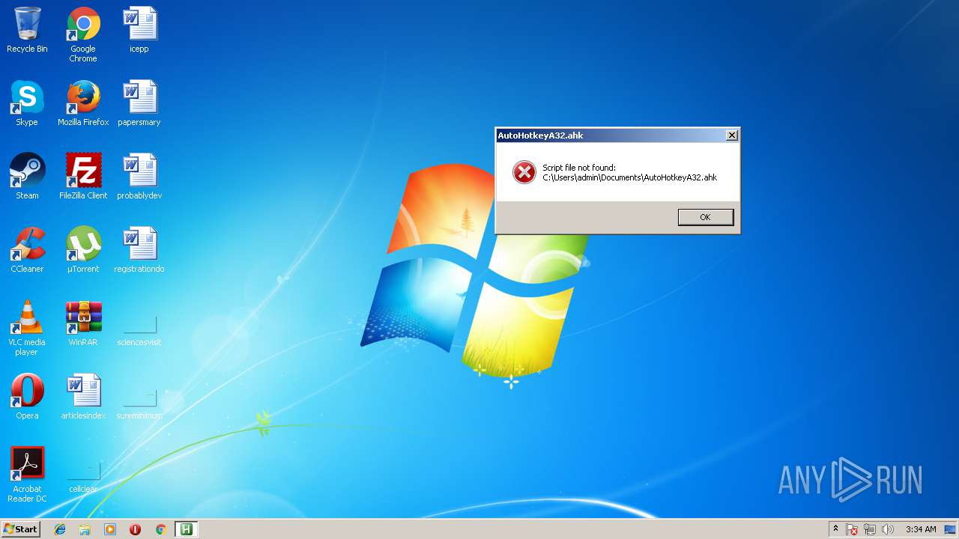This screenshot has width=959, height=539.
Task: Select the µTorrent desktop shortcut
Action: 83,250
